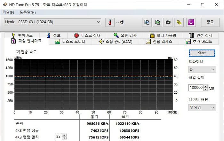The height and width of the screenshot is (141, 224).
Task: Click the 4KB 랜덤 멀티 row label
Action: [x=27, y=137]
